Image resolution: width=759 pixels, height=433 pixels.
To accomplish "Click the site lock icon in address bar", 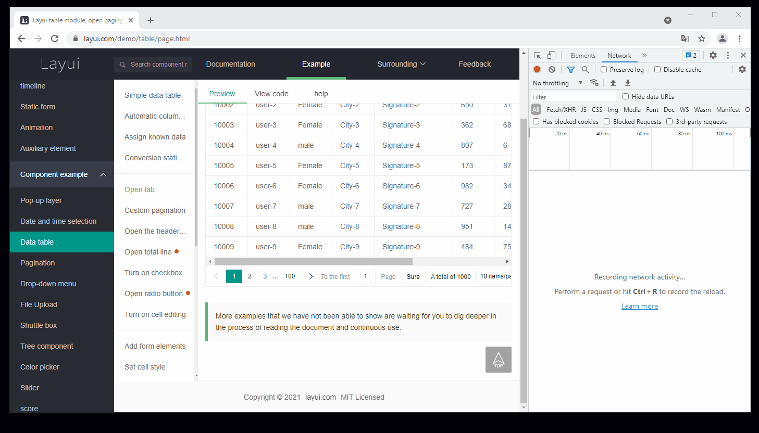I will (76, 39).
